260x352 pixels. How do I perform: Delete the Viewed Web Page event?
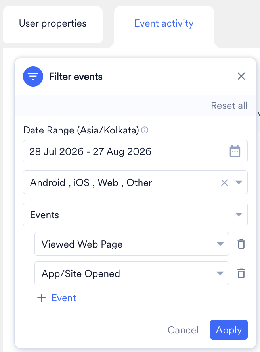241,244
